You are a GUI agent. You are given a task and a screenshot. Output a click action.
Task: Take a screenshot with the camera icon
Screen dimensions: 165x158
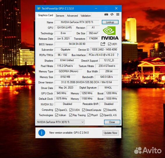(x=106, y=14)
